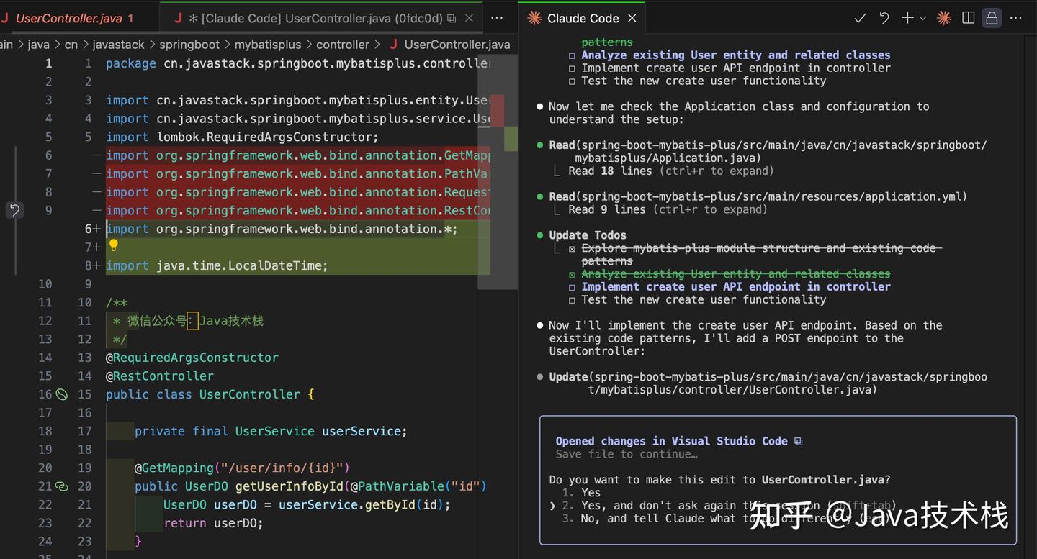Check the 'Test the new create user functionality' todo
Viewport: 1037px width, 559px height.
pyautogui.click(x=573, y=300)
